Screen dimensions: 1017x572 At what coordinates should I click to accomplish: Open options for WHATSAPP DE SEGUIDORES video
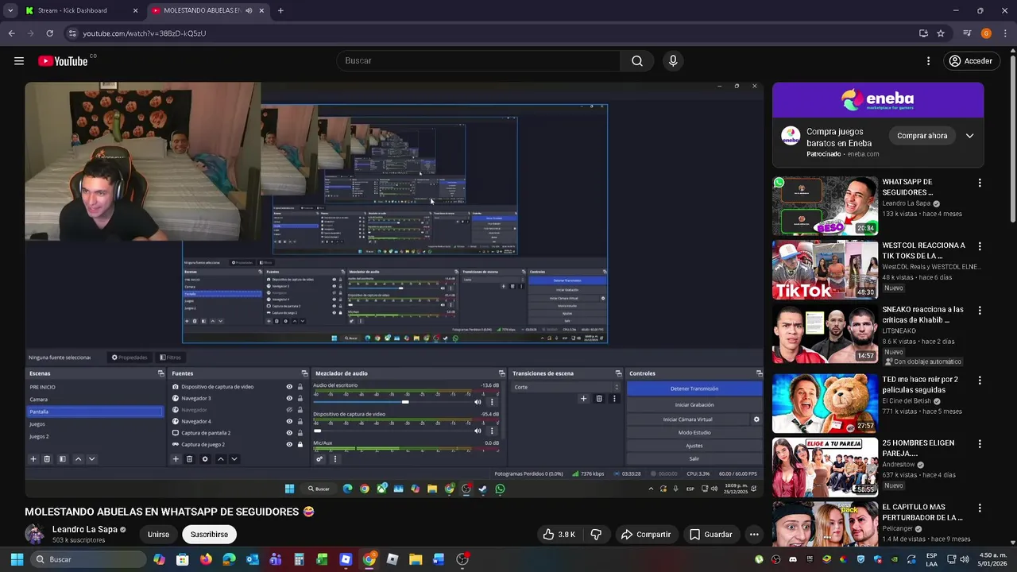pos(979,183)
